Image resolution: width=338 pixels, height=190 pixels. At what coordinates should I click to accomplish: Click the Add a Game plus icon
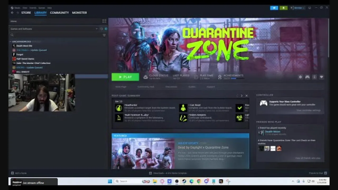(x=12, y=173)
